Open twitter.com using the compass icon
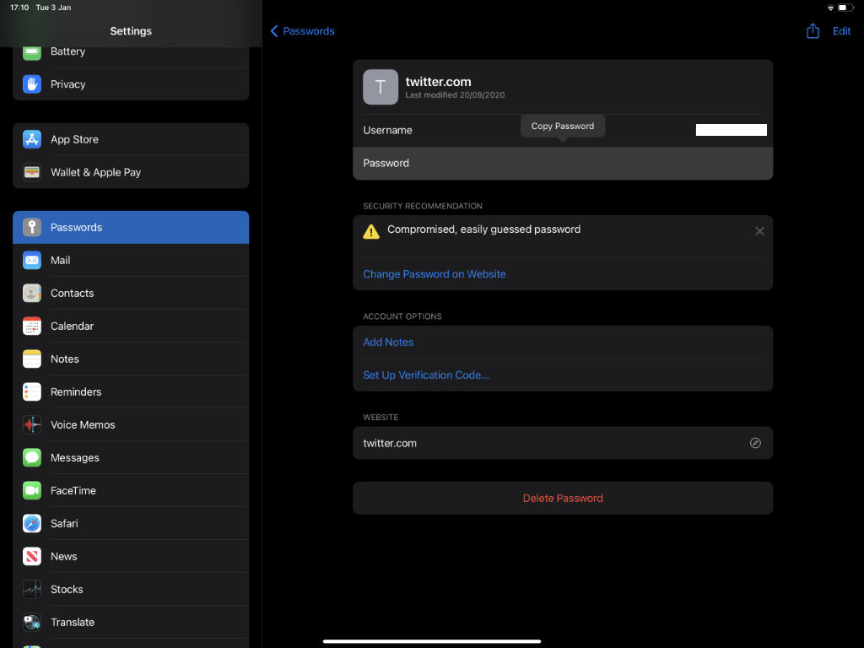Viewport: 864px width, 648px height. coord(755,443)
